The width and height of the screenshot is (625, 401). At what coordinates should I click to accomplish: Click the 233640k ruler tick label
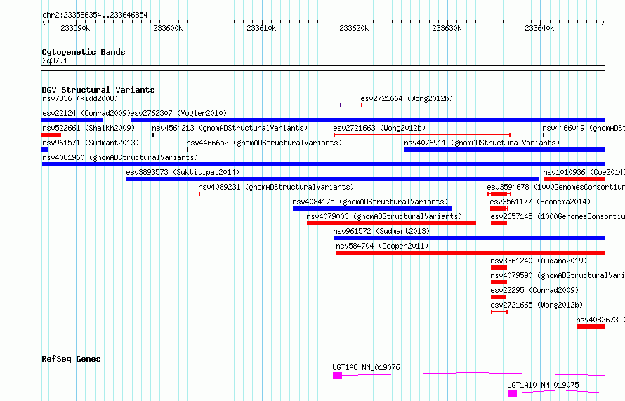point(540,28)
